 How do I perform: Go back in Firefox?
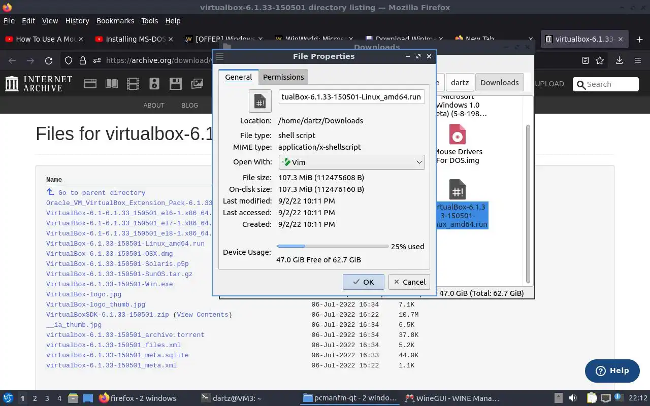point(12,60)
